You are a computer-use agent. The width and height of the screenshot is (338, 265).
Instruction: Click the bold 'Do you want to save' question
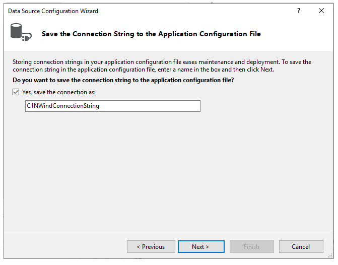(x=123, y=80)
